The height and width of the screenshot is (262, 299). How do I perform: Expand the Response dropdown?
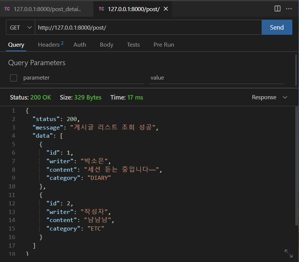click(x=269, y=97)
